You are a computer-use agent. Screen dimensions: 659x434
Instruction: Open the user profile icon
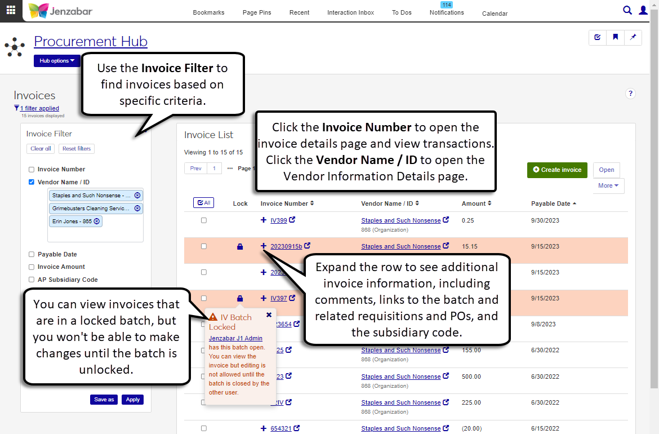[x=643, y=10]
